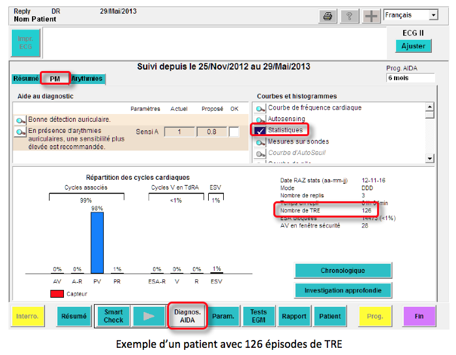This screenshot has width=456, height=355.
Task: Click the Chronologique button
Action: pyautogui.click(x=342, y=270)
